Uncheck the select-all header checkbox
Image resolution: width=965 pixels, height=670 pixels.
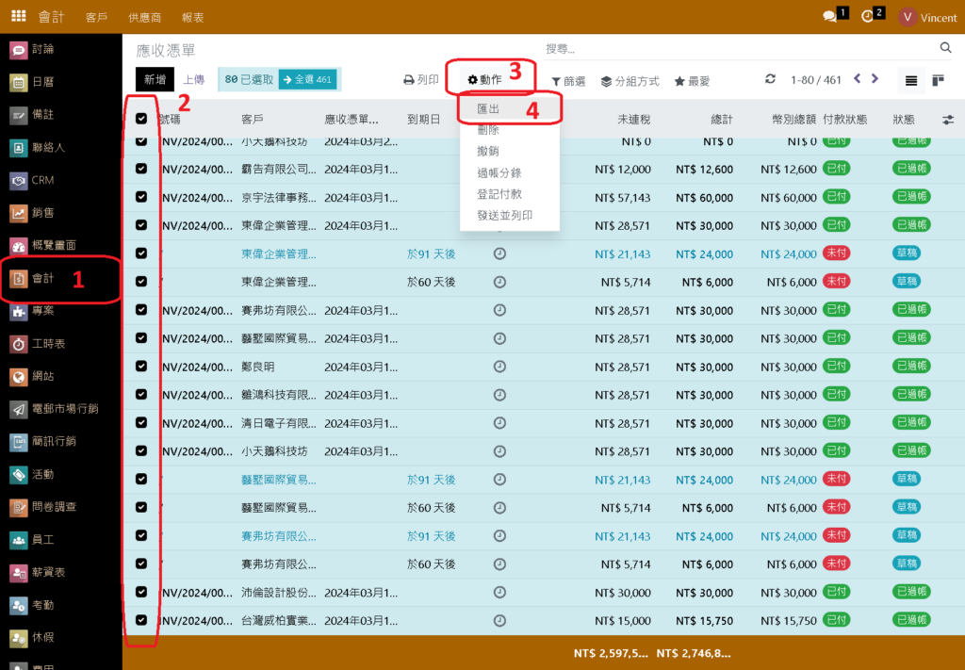(x=141, y=119)
